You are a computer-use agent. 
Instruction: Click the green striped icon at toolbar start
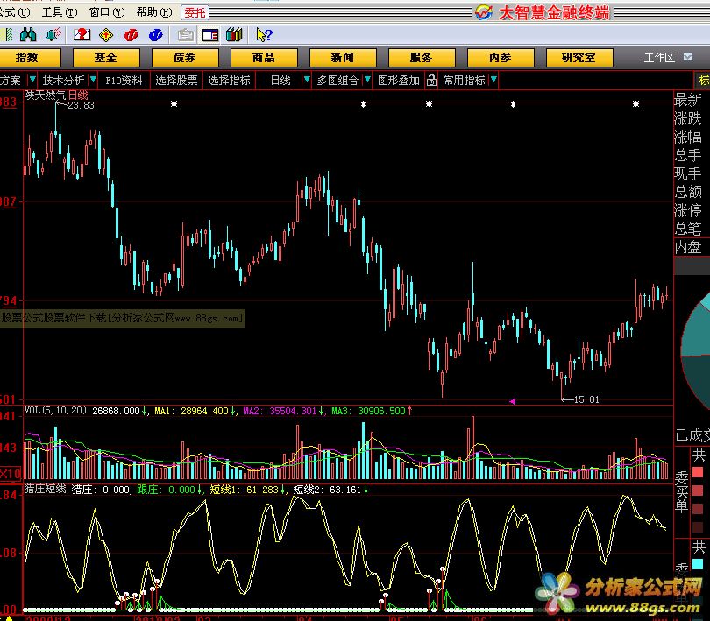[8, 34]
